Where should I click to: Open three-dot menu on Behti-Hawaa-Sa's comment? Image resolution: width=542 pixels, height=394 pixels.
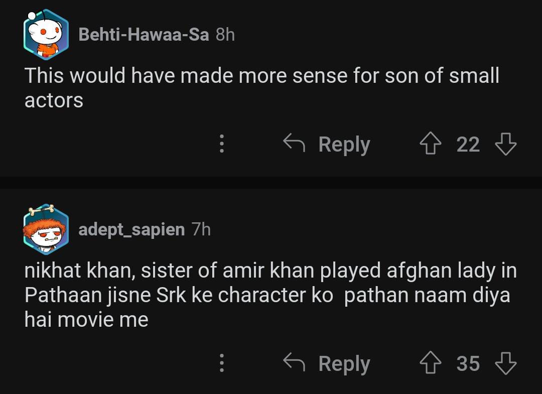(221, 144)
